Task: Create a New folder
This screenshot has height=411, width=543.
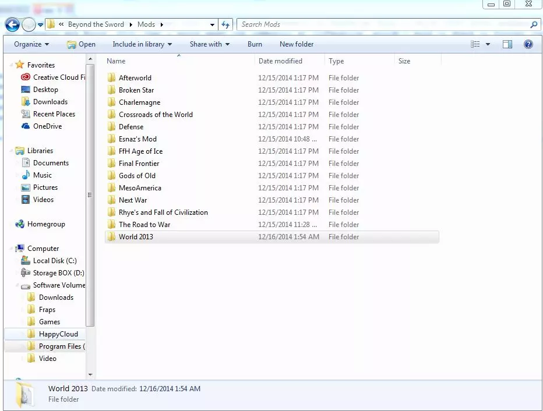Action: tap(297, 44)
